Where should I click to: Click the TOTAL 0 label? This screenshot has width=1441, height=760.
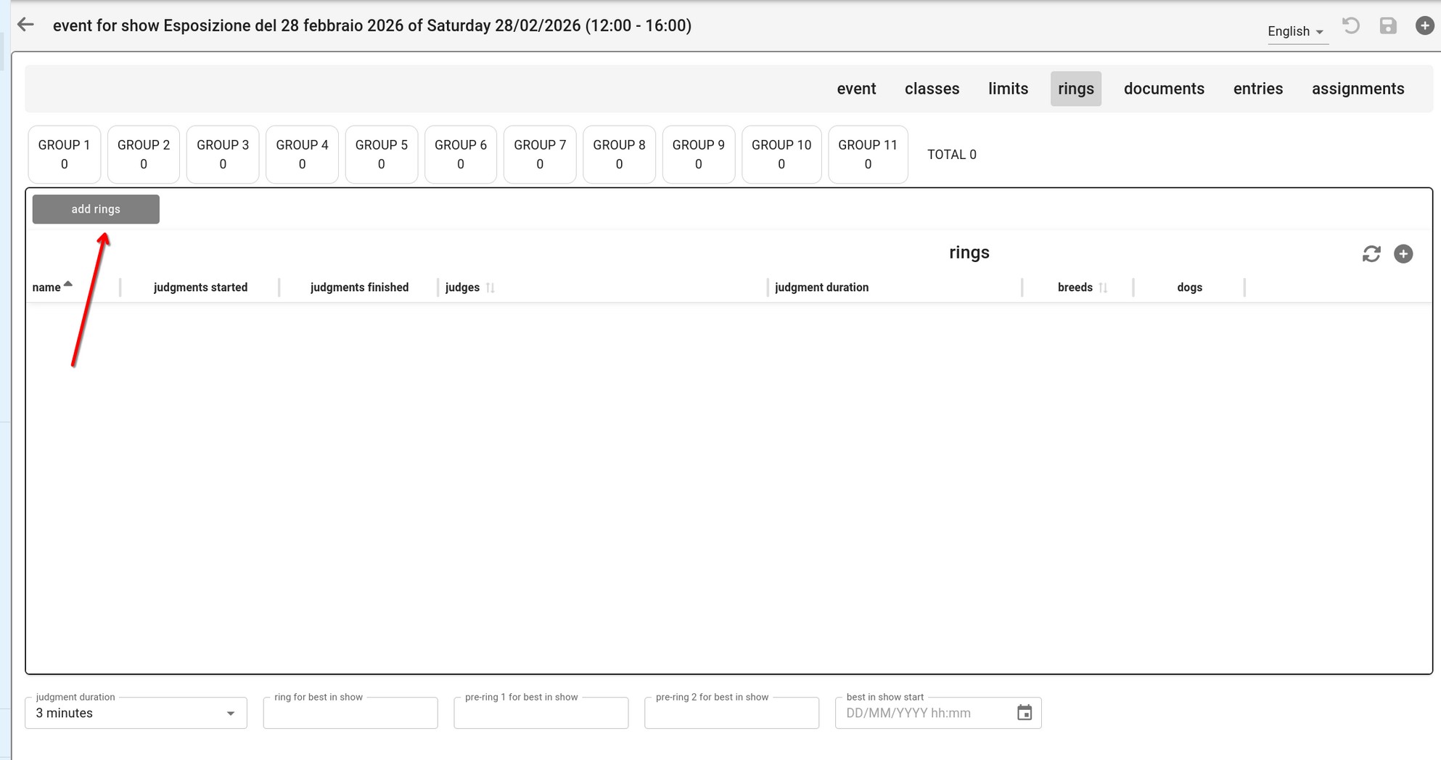tap(951, 155)
